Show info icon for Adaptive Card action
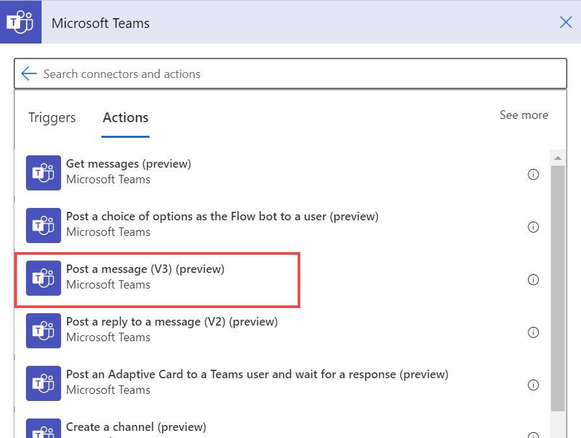This screenshot has width=581, height=438. [534, 385]
